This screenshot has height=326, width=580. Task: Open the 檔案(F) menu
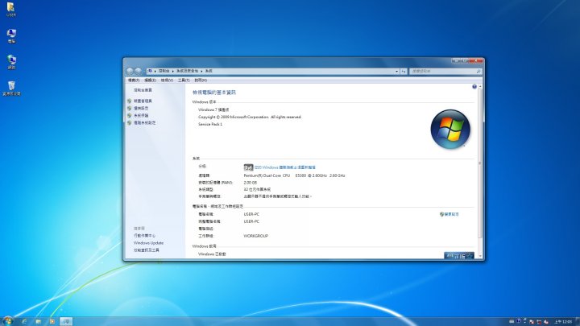[x=134, y=80]
